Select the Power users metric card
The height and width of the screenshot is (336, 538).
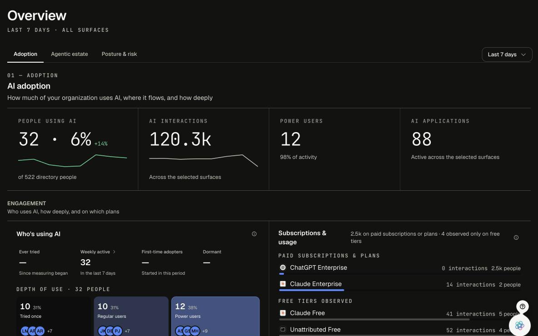pos(334,149)
